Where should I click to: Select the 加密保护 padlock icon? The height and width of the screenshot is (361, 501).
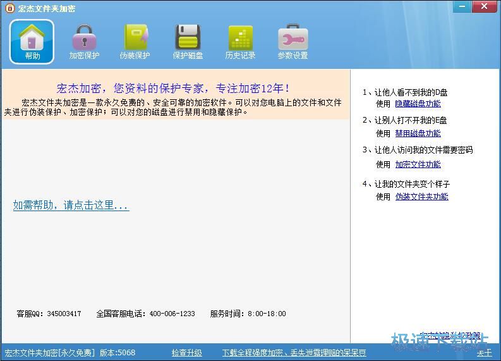(85, 38)
